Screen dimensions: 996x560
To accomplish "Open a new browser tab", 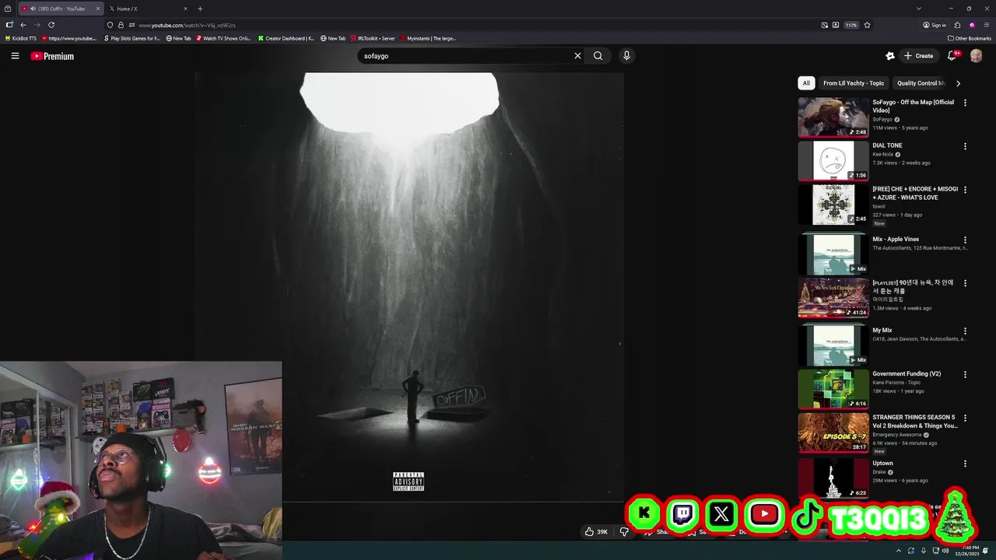I will [x=200, y=9].
